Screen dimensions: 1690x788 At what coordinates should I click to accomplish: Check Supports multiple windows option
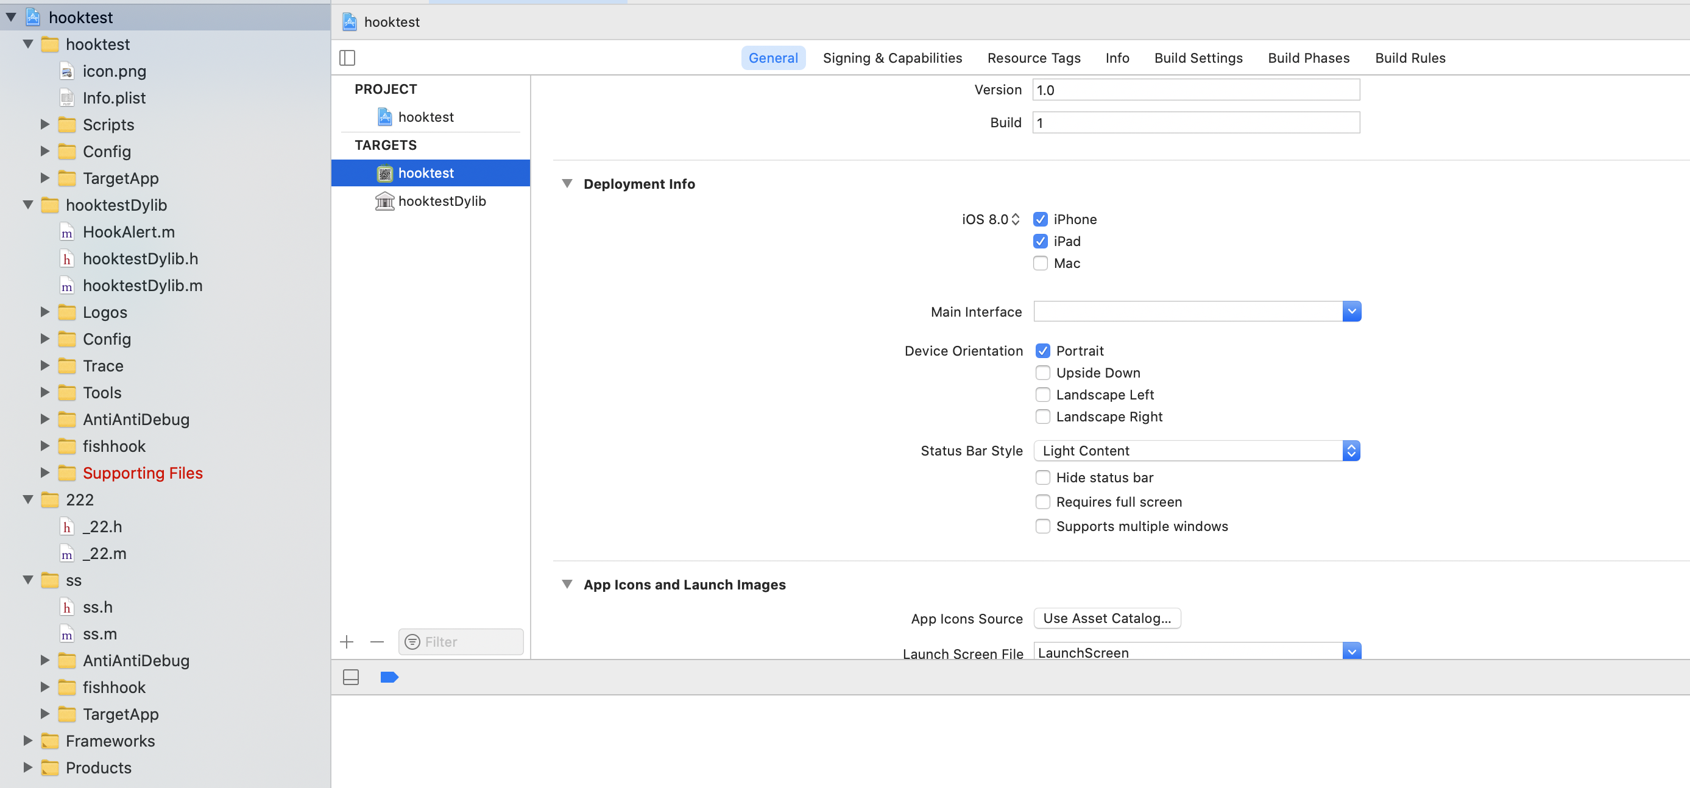pyautogui.click(x=1042, y=526)
